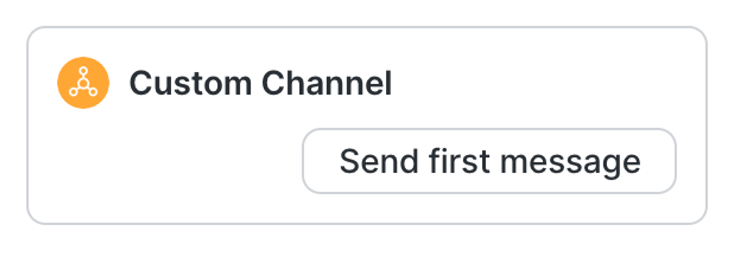Click empty space in the Custom Channel card
The height and width of the screenshot is (254, 729).
(164, 164)
